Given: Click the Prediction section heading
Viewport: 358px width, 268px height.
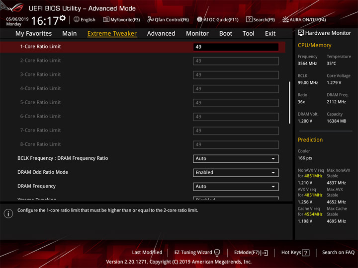Looking at the screenshot, I should coord(310,139).
